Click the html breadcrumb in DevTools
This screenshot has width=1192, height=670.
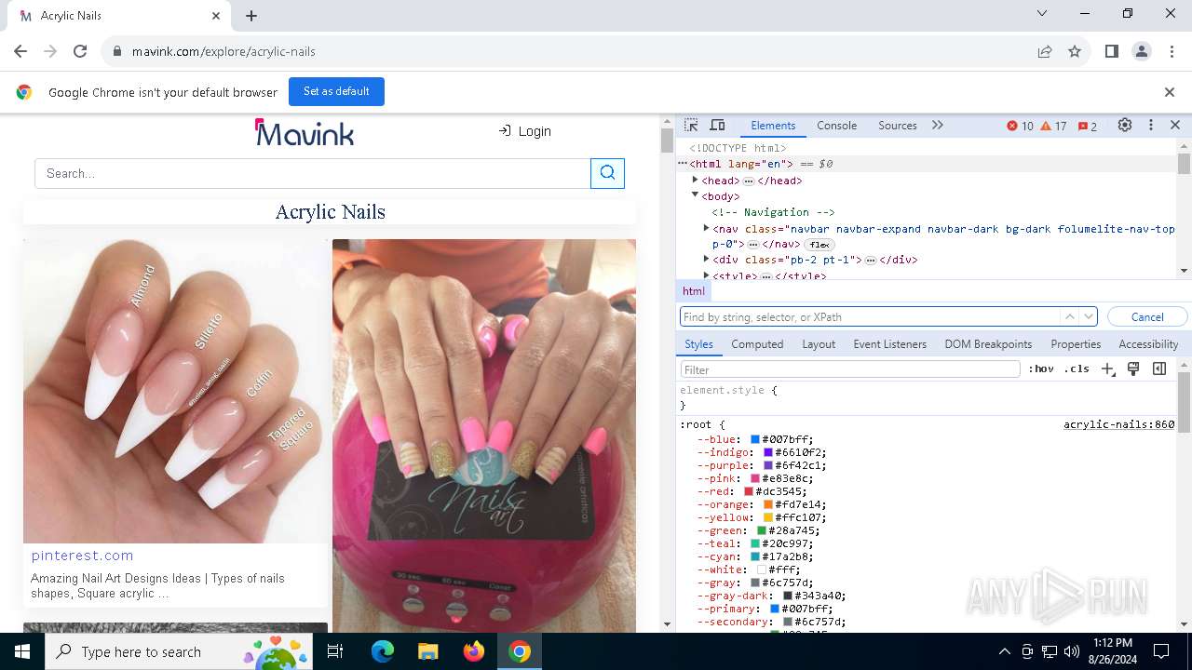click(x=694, y=291)
